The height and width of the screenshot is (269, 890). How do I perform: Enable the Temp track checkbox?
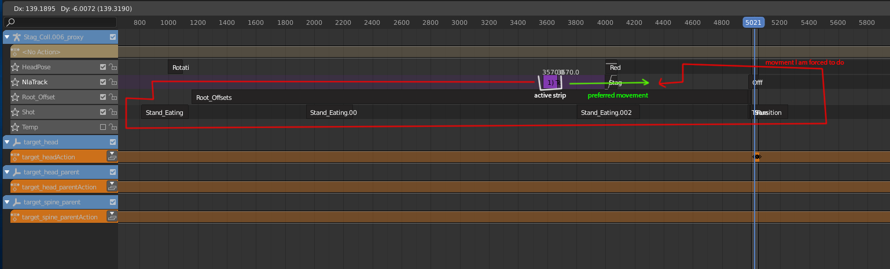point(103,127)
